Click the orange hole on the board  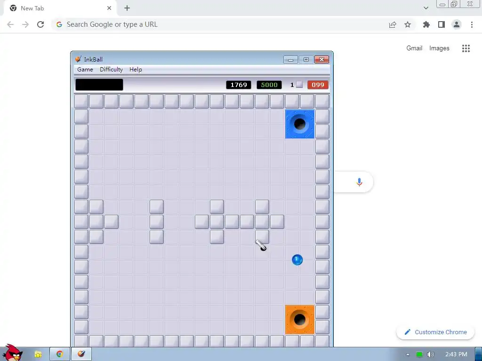[x=300, y=320]
